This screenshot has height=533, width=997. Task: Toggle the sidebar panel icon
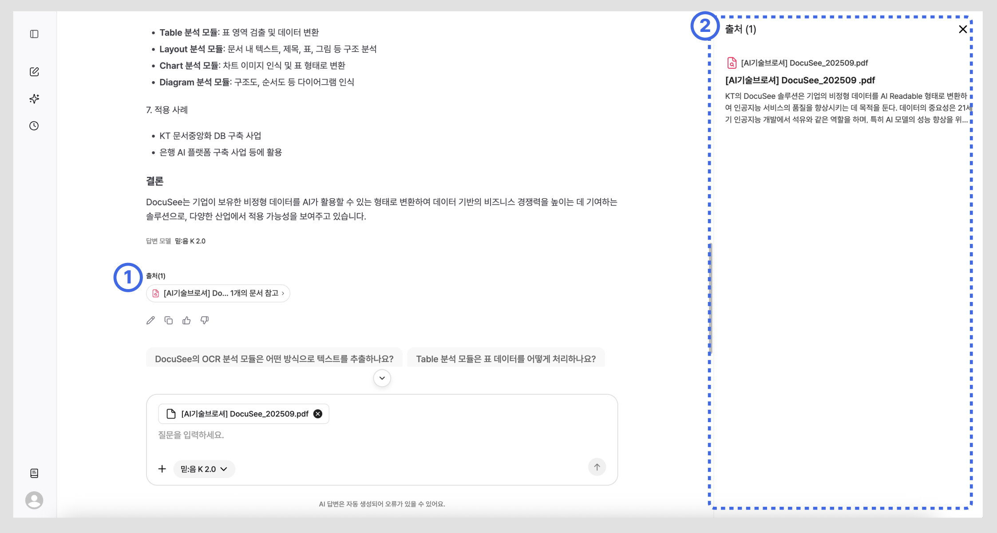coord(34,34)
